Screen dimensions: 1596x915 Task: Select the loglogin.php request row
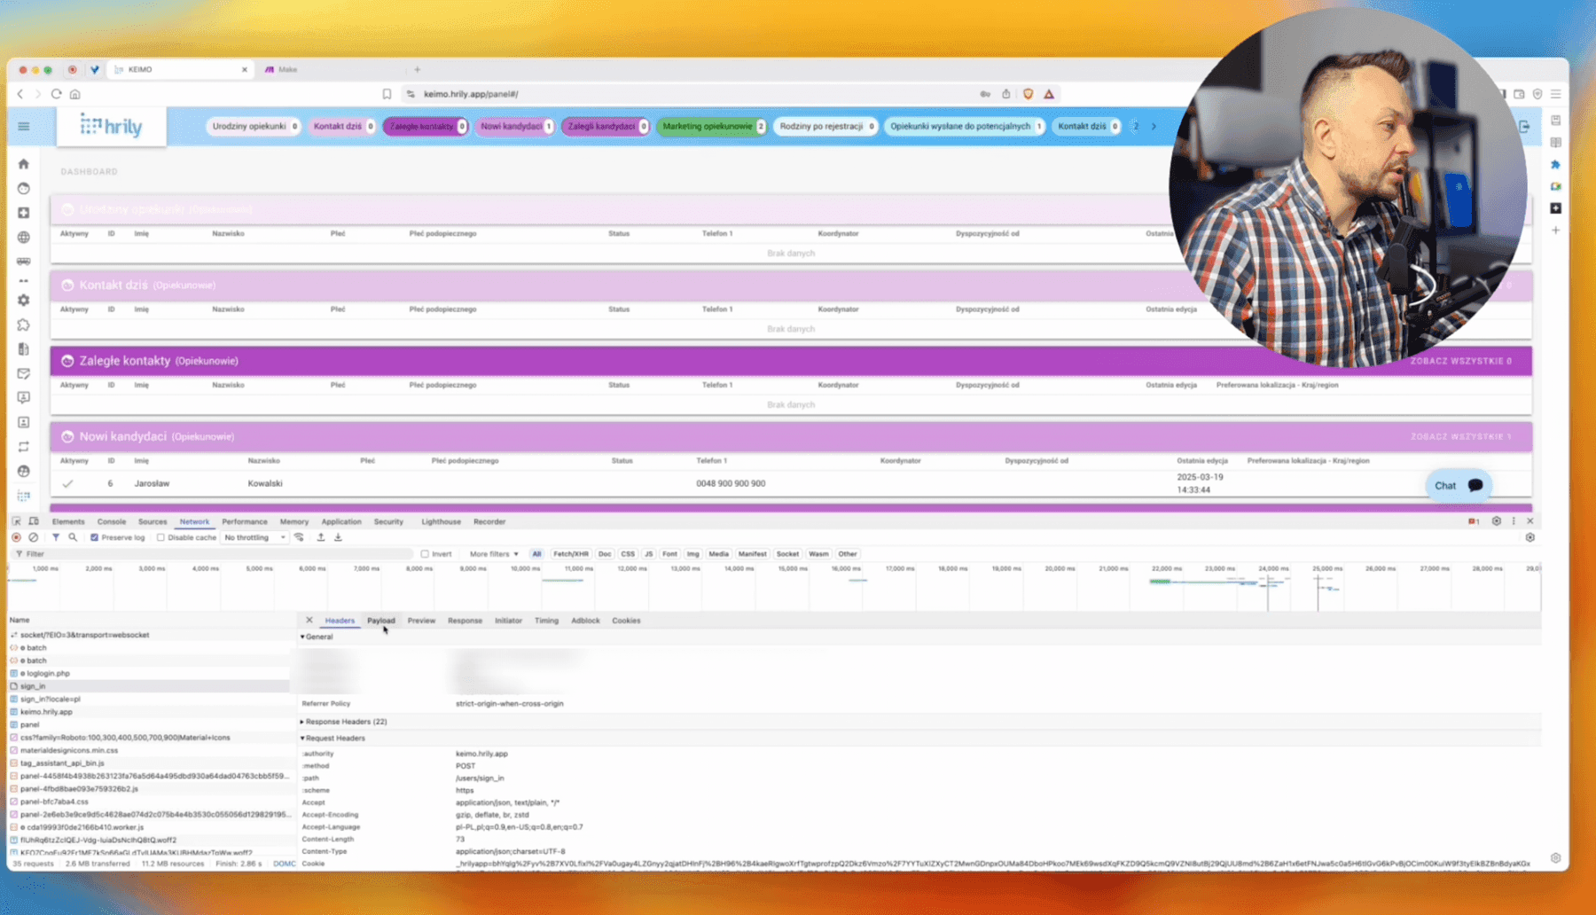[x=149, y=674]
